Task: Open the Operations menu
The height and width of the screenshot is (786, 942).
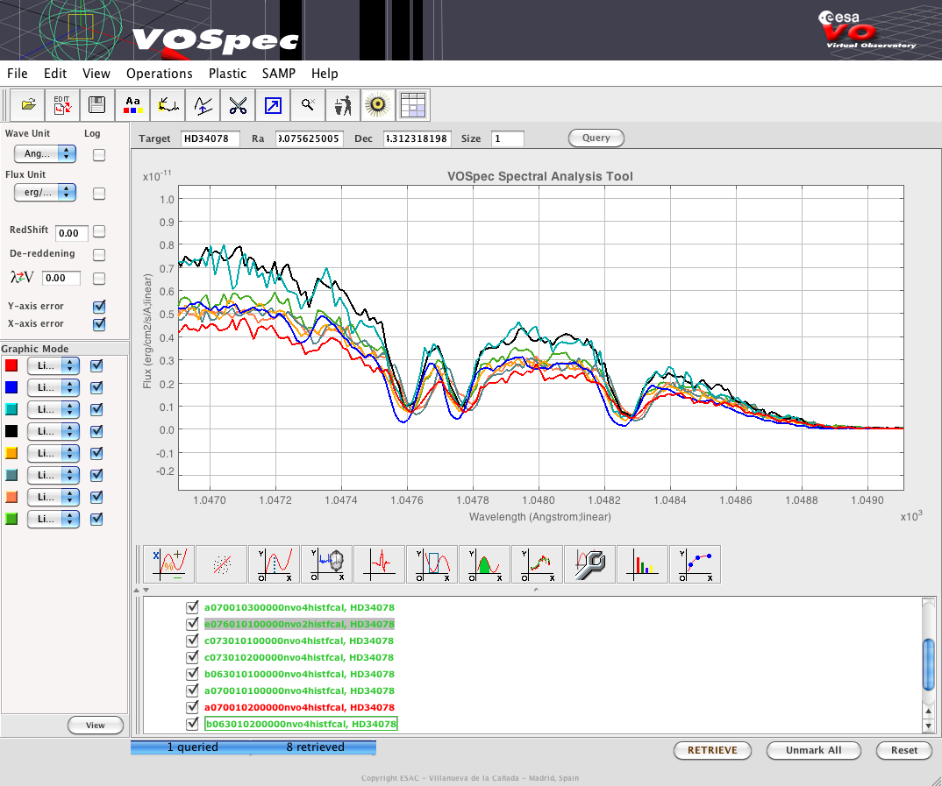Action: (160, 74)
